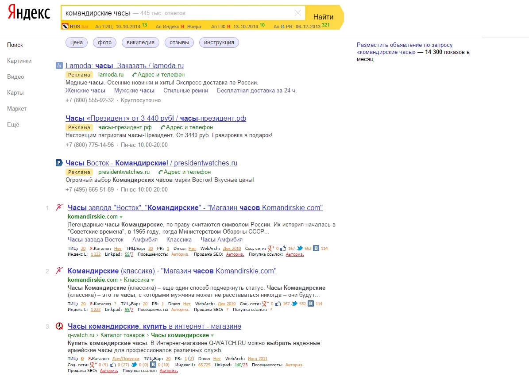Switch to Картинки in sidebar
The height and width of the screenshot is (380, 529).
click(x=19, y=61)
